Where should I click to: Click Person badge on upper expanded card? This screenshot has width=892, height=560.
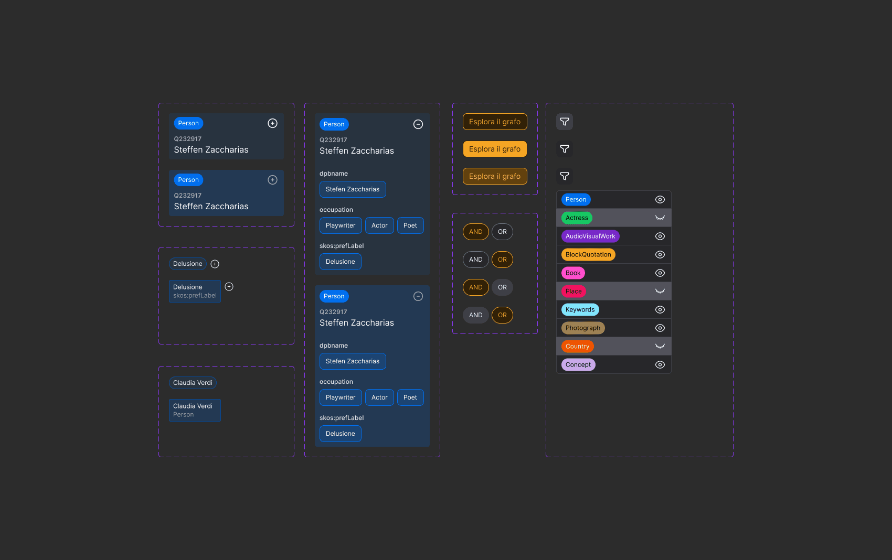[334, 124]
